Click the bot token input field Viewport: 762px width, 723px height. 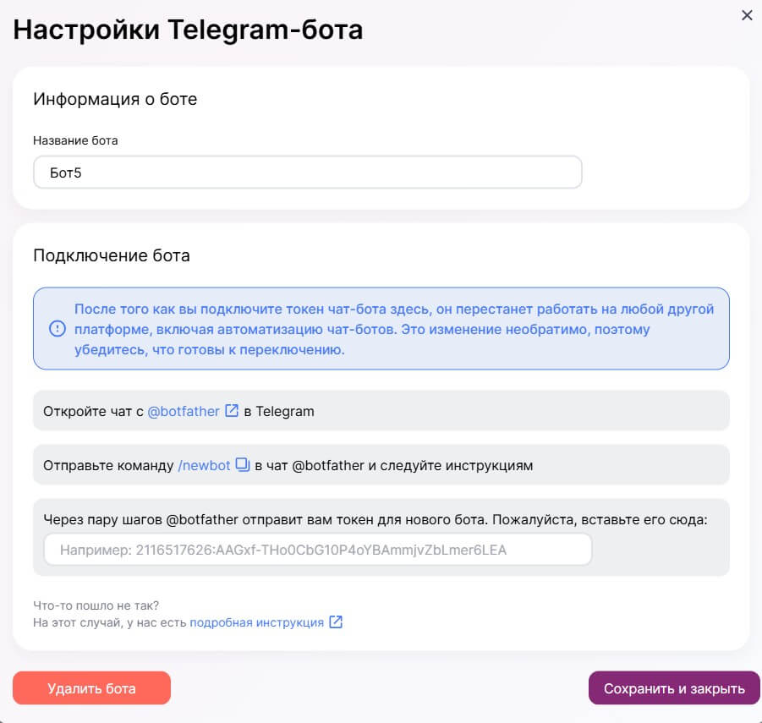(317, 550)
